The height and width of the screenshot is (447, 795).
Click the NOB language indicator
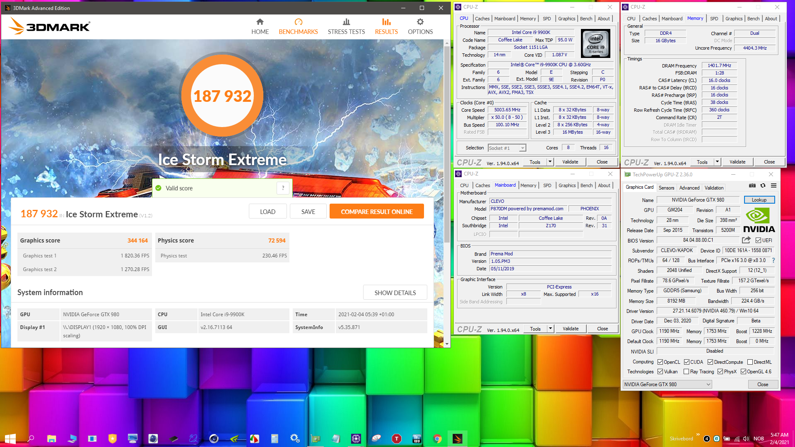pyautogui.click(x=759, y=439)
